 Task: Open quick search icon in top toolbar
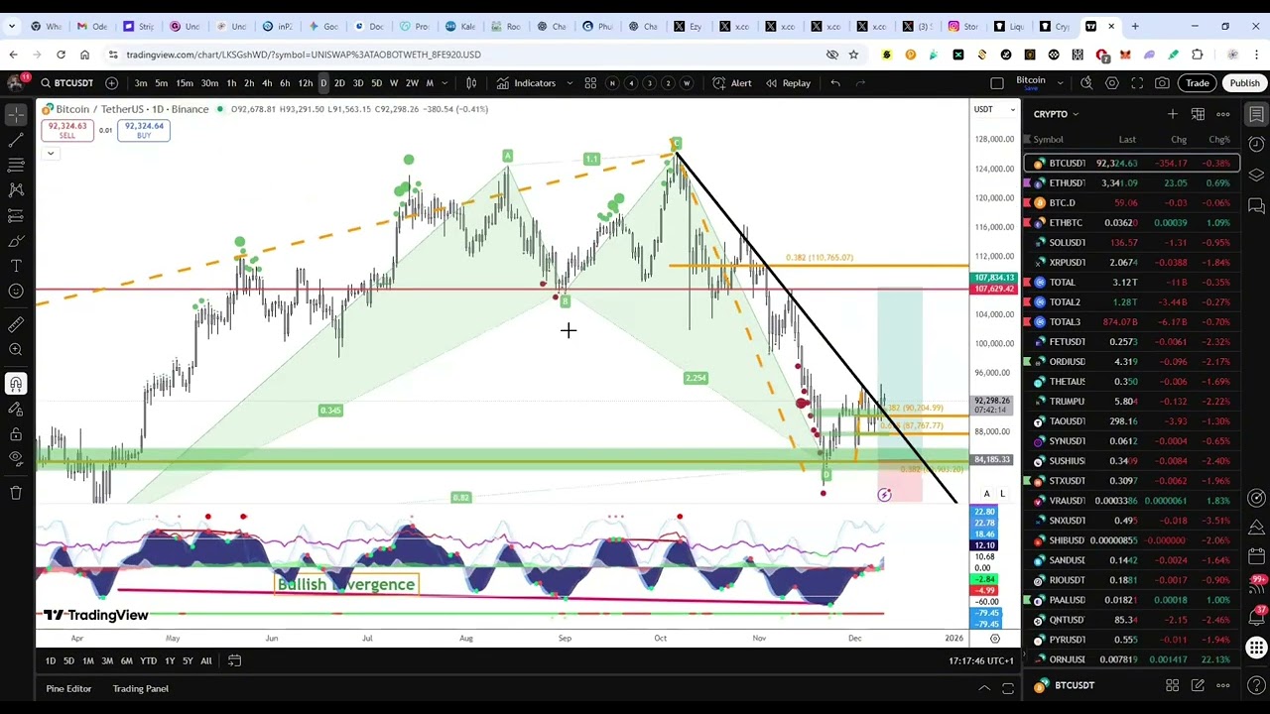click(1086, 83)
